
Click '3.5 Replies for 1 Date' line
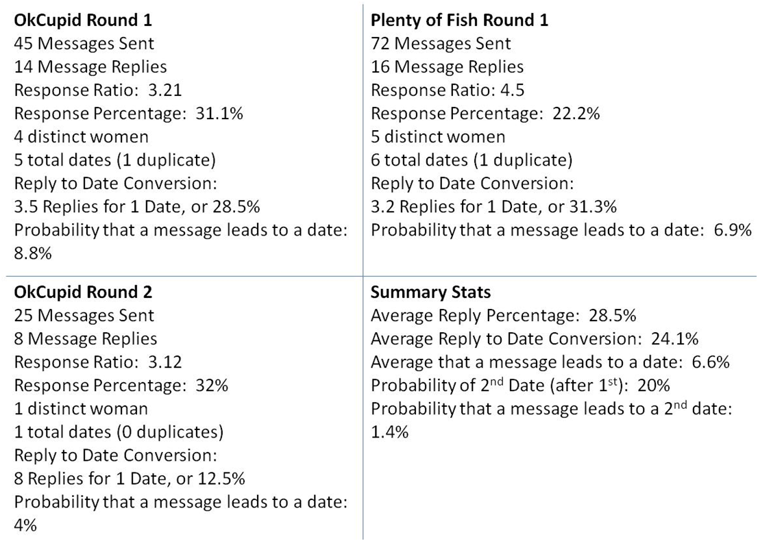coord(137,207)
